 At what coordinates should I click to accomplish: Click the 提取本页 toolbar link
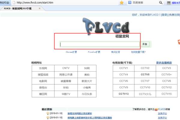tap(176, 3)
